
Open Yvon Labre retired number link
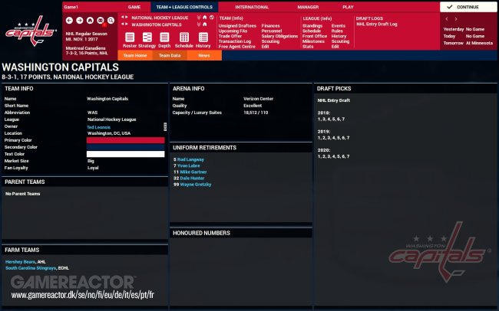pyautogui.click(x=188, y=165)
